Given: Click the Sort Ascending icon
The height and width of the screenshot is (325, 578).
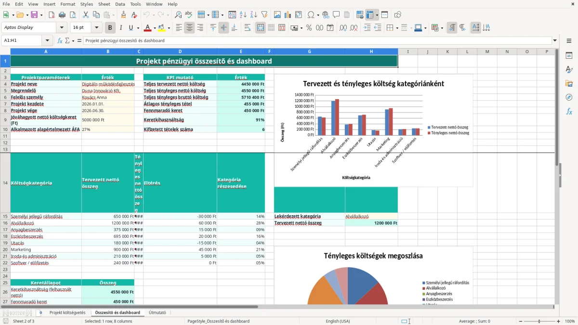Looking at the screenshot, I should click(x=243, y=15).
